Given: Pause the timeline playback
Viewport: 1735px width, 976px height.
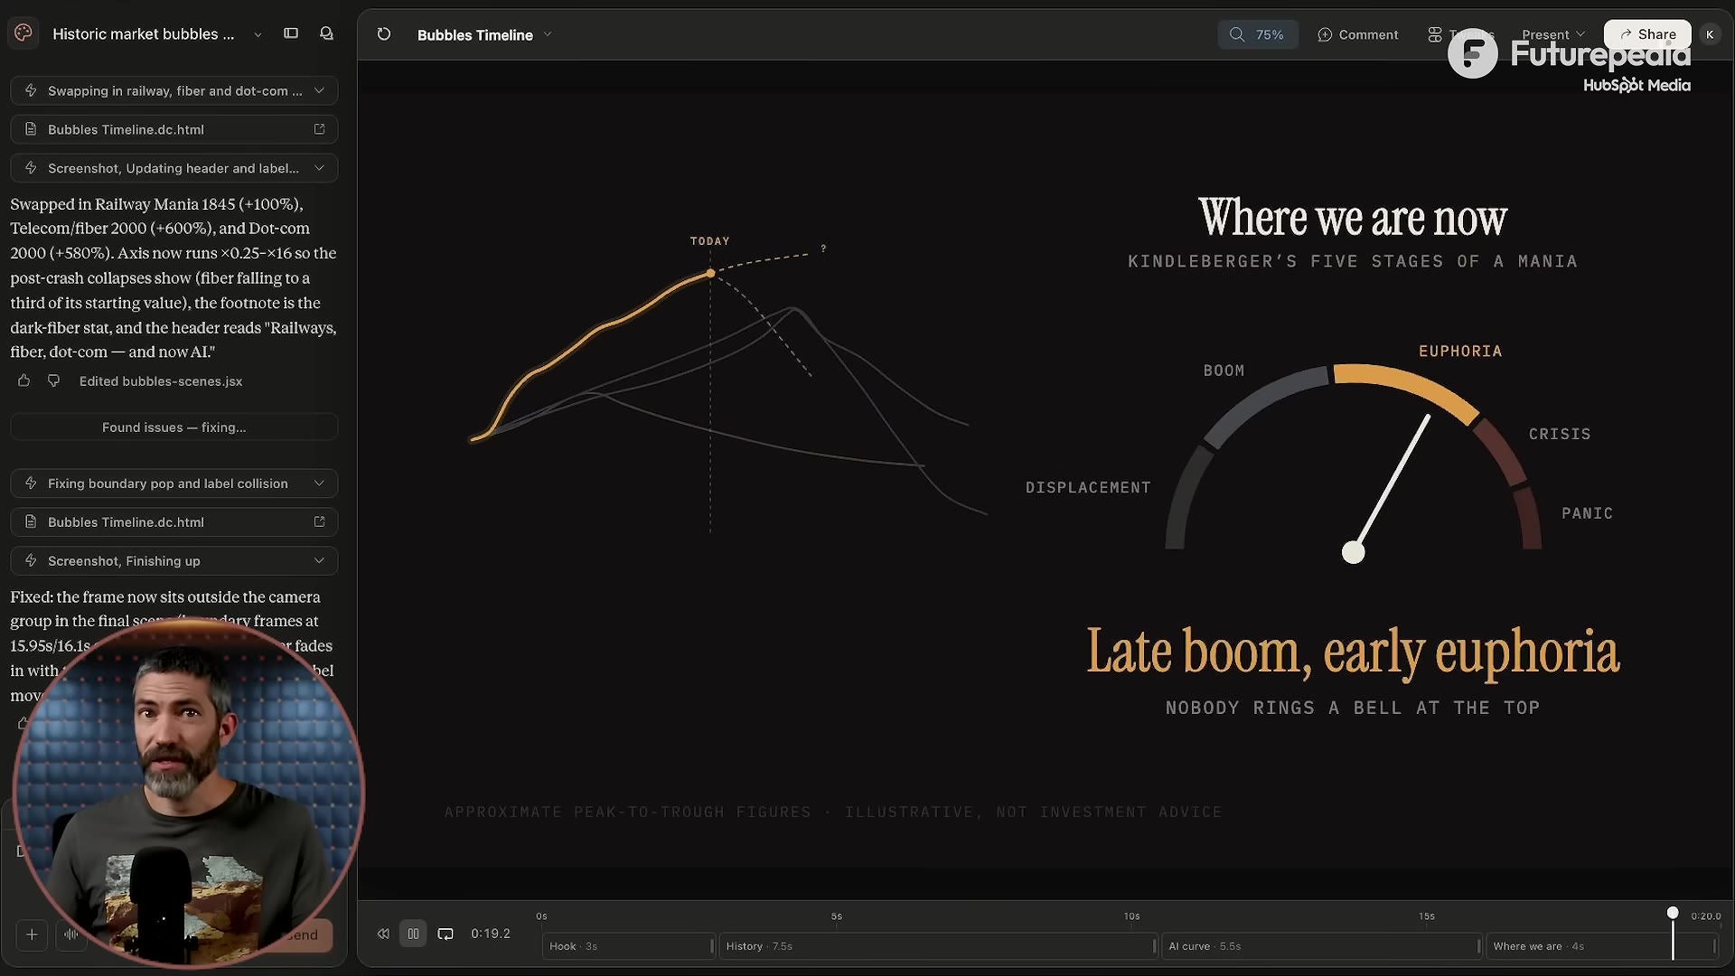Looking at the screenshot, I should pyautogui.click(x=413, y=934).
